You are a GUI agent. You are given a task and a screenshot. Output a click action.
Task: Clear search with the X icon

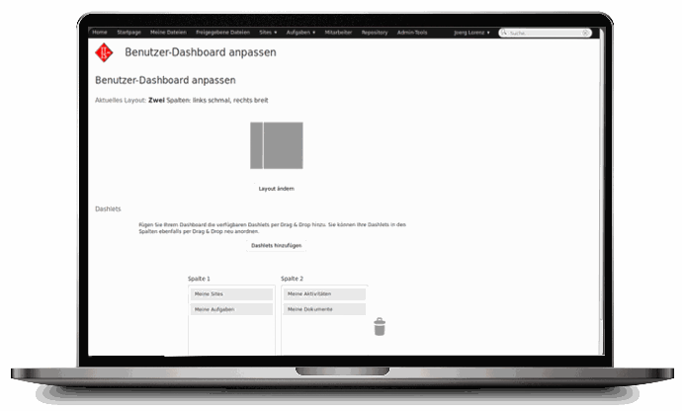[585, 33]
